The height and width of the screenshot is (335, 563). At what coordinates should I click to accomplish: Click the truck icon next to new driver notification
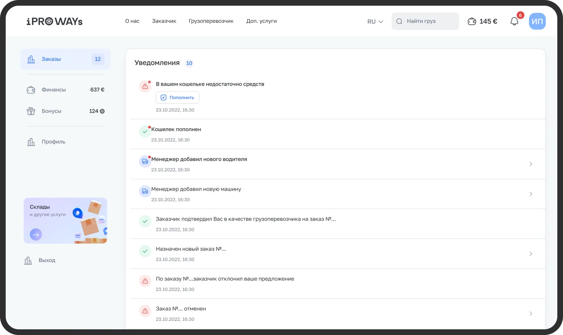[x=145, y=161]
